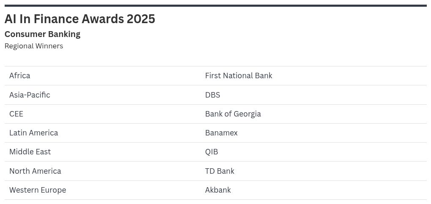The height and width of the screenshot is (204, 431).
Task: Select the Akbank winner entry
Action: (x=218, y=190)
